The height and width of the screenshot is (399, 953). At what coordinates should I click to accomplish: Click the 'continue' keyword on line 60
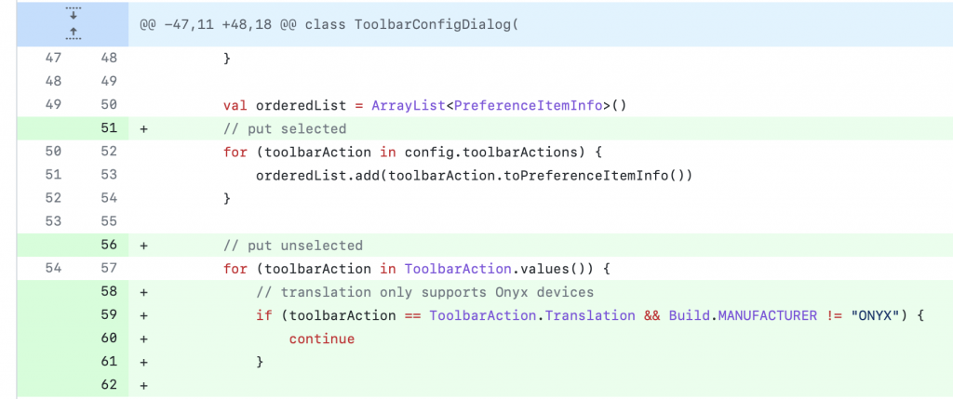(x=321, y=339)
